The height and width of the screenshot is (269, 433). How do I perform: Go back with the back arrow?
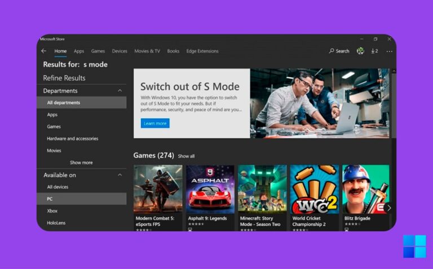coord(43,51)
